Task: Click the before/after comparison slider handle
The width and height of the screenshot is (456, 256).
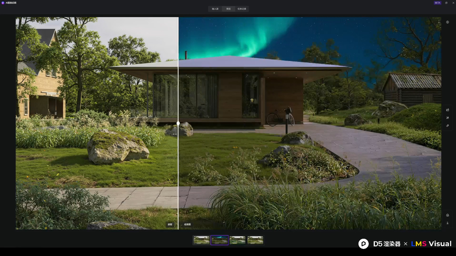Action: coord(178,123)
